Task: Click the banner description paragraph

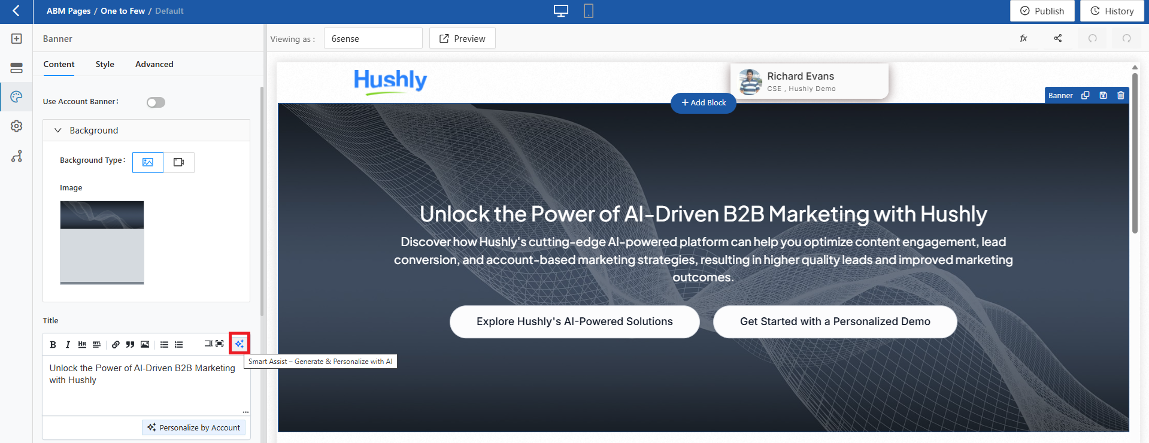Action: pos(704,259)
